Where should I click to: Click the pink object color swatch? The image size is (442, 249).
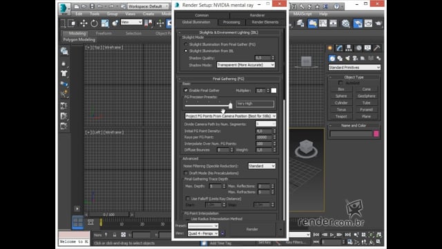coord(376,133)
